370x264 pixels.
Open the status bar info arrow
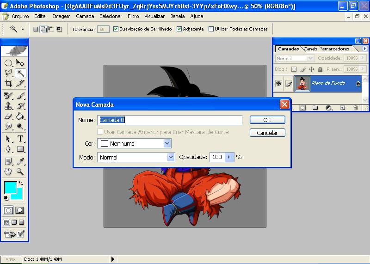[113, 259]
